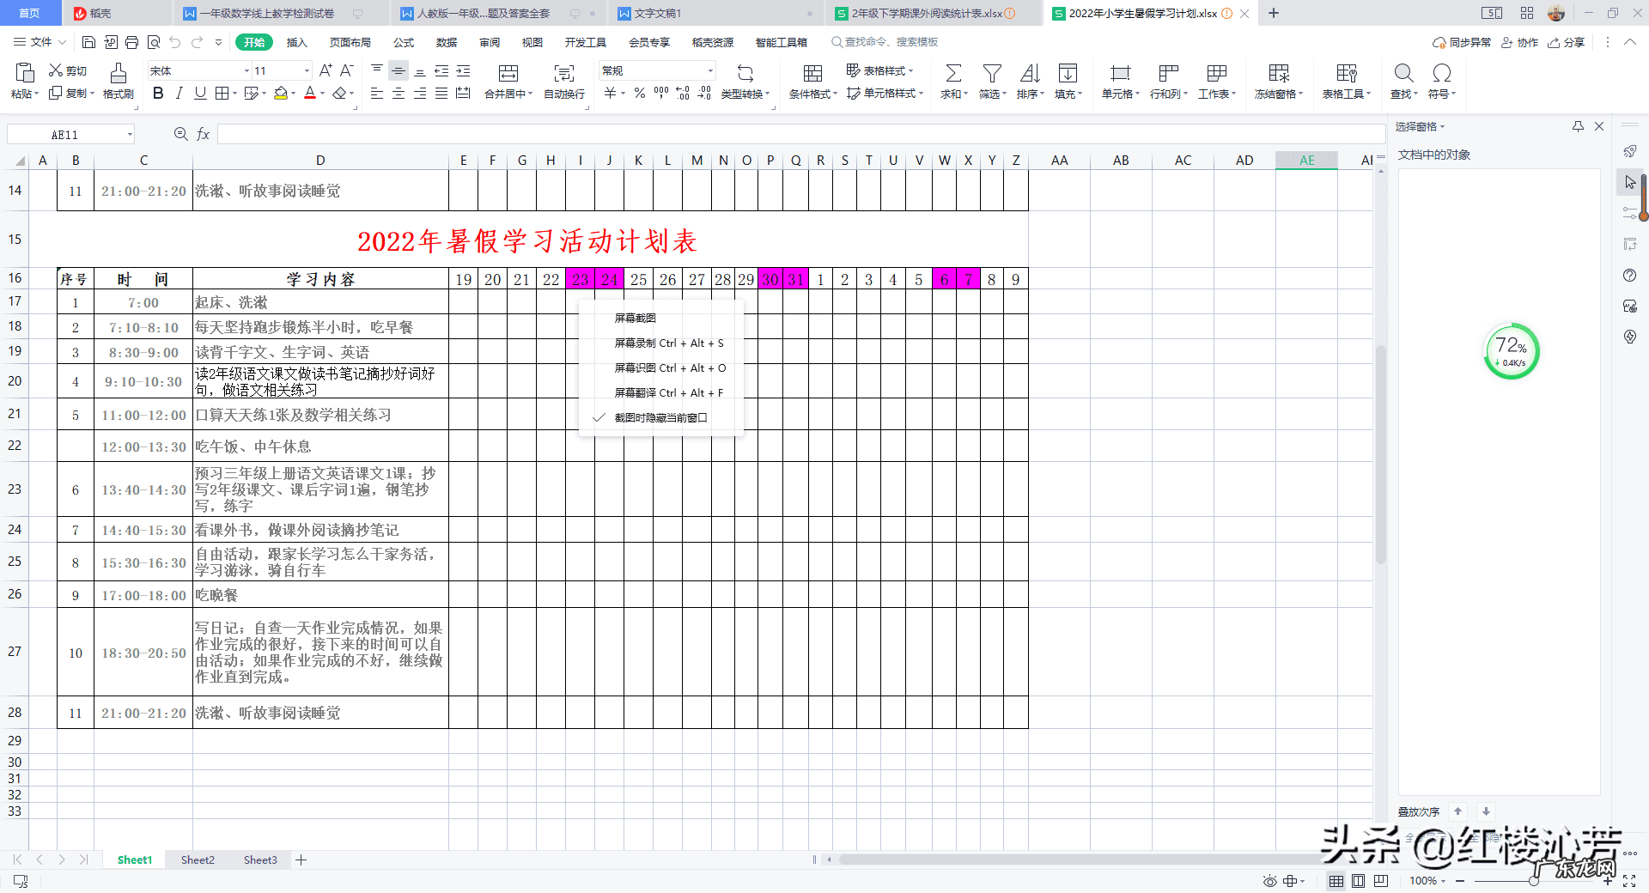Click the Filter 筛选 funnel icon
1649x893 pixels.
pyautogui.click(x=992, y=74)
